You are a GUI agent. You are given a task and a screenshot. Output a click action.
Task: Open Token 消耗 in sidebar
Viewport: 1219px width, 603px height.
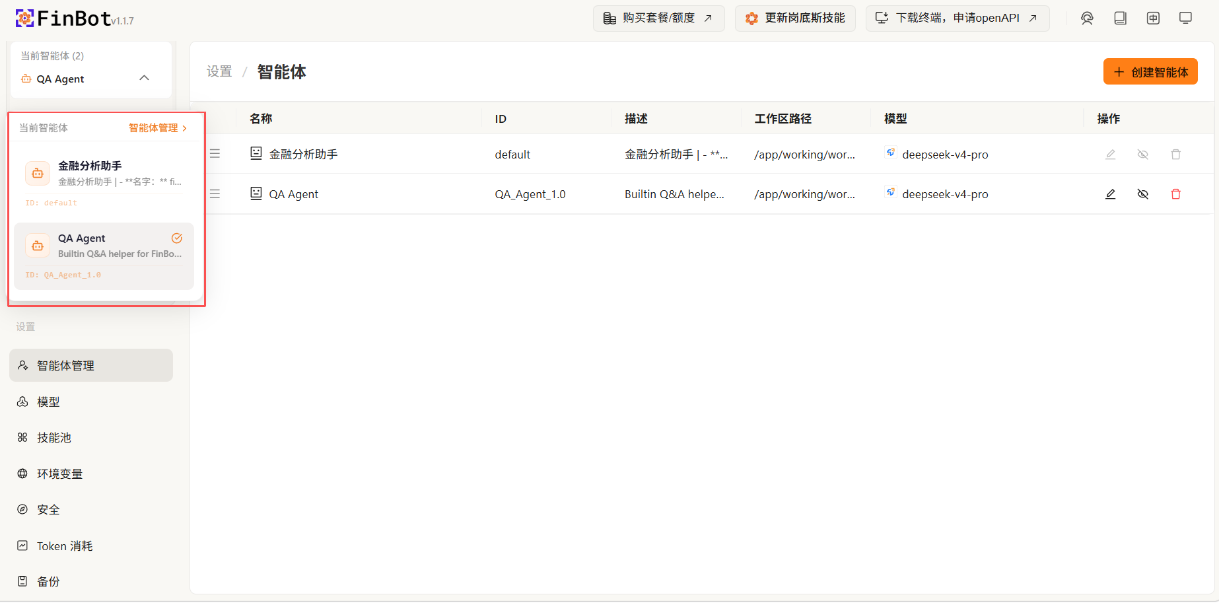(91, 546)
